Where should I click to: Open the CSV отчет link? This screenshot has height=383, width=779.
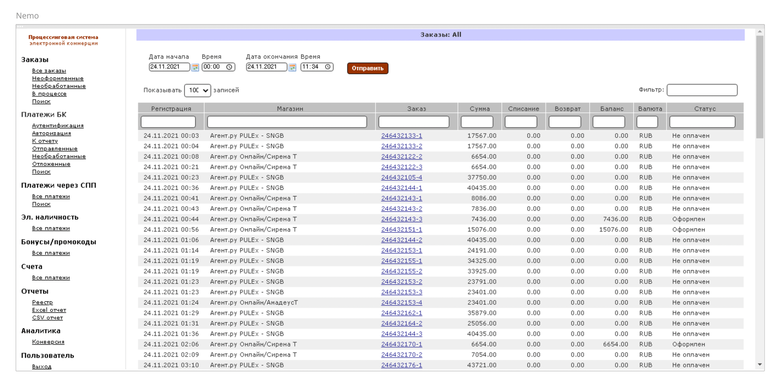coord(47,318)
